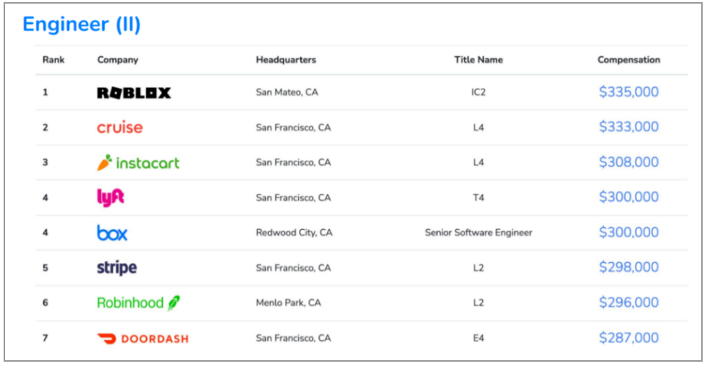
Task: Sort by the Headquarters column header
Action: coord(286,60)
